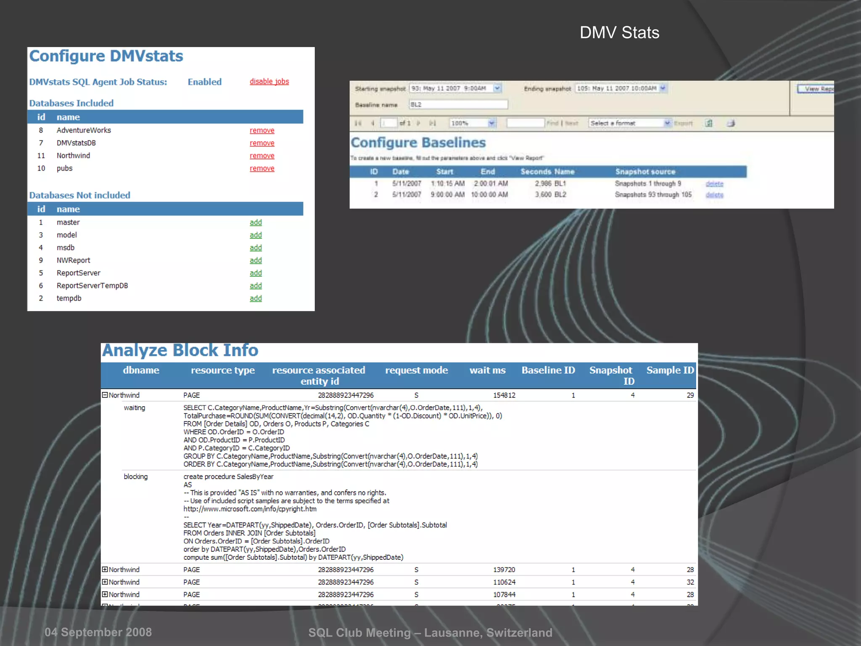
Task: Click the View Report button
Action: pos(816,89)
